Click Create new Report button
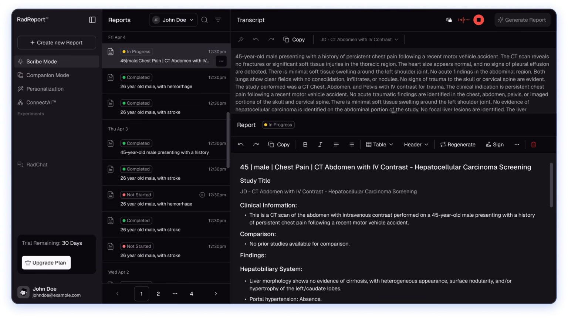 [x=57, y=43]
